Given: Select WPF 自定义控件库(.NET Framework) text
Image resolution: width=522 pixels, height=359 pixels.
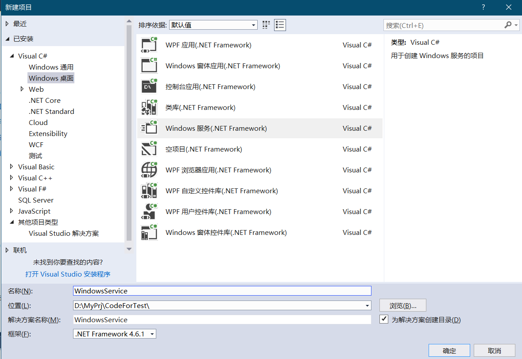Looking at the screenshot, I should click(x=222, y=191).
